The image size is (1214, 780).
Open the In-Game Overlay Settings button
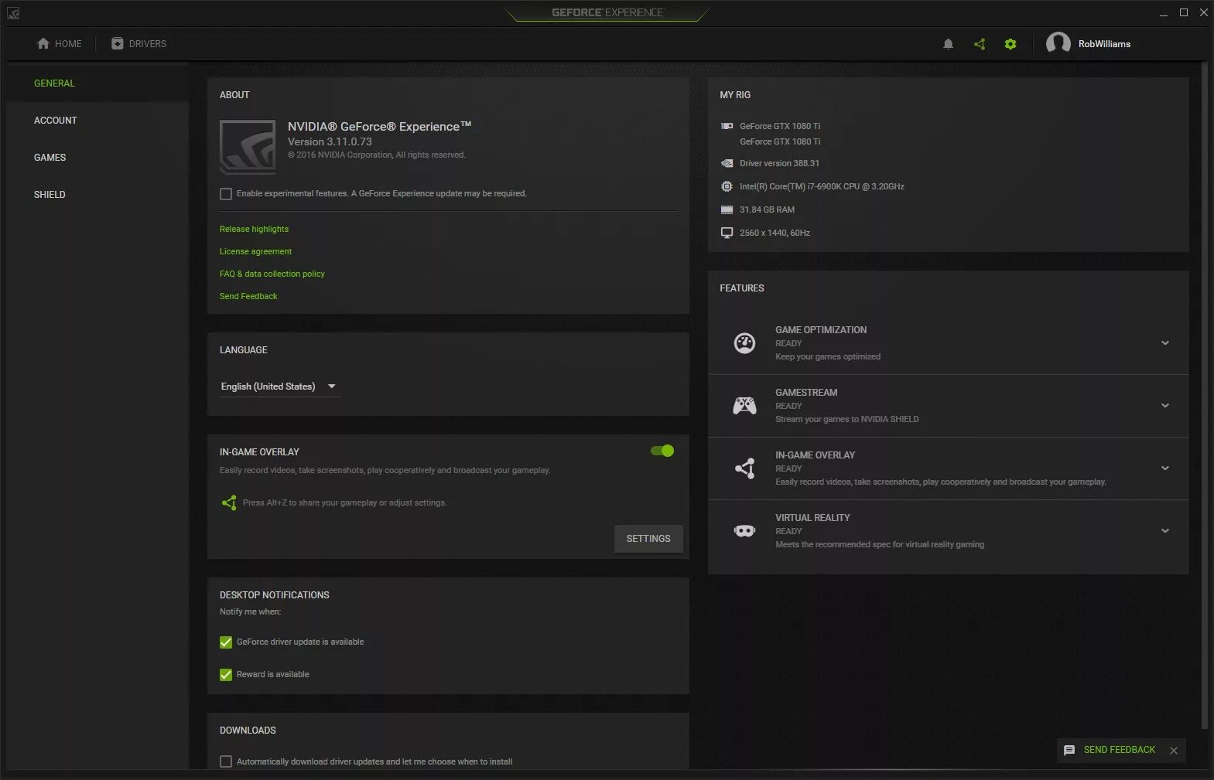point(648,539)
